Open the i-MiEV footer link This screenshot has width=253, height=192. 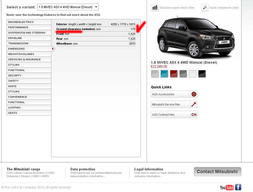pos(45,176)
